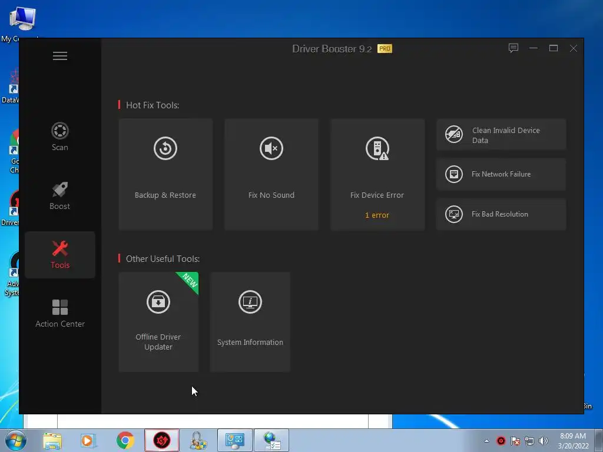The height and width of the screenshot is (452, 603).
Task: Click the Driver Booster tray icon
Action: click(x=501, y=441)
